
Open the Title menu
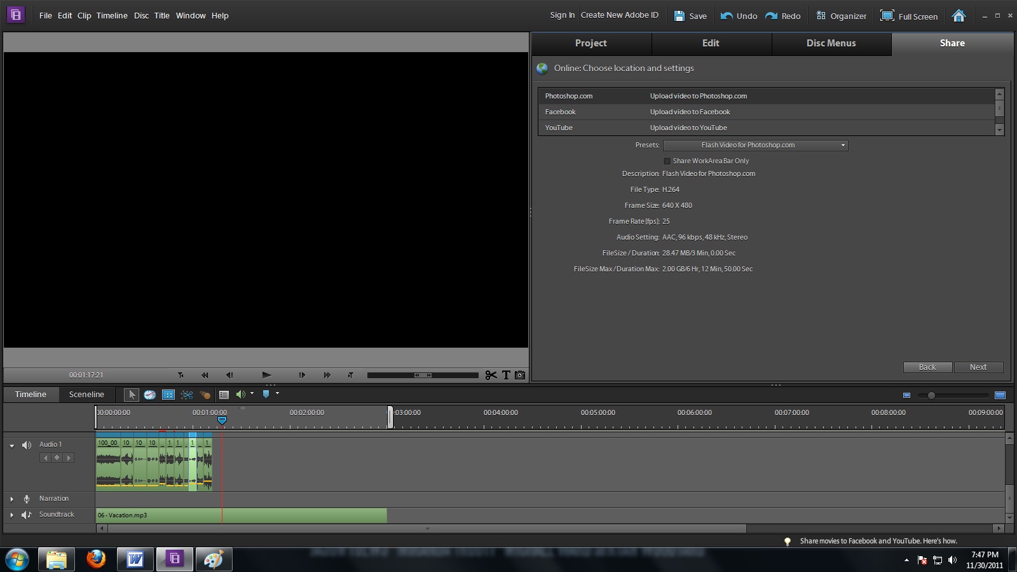click(x=162, y=15)
